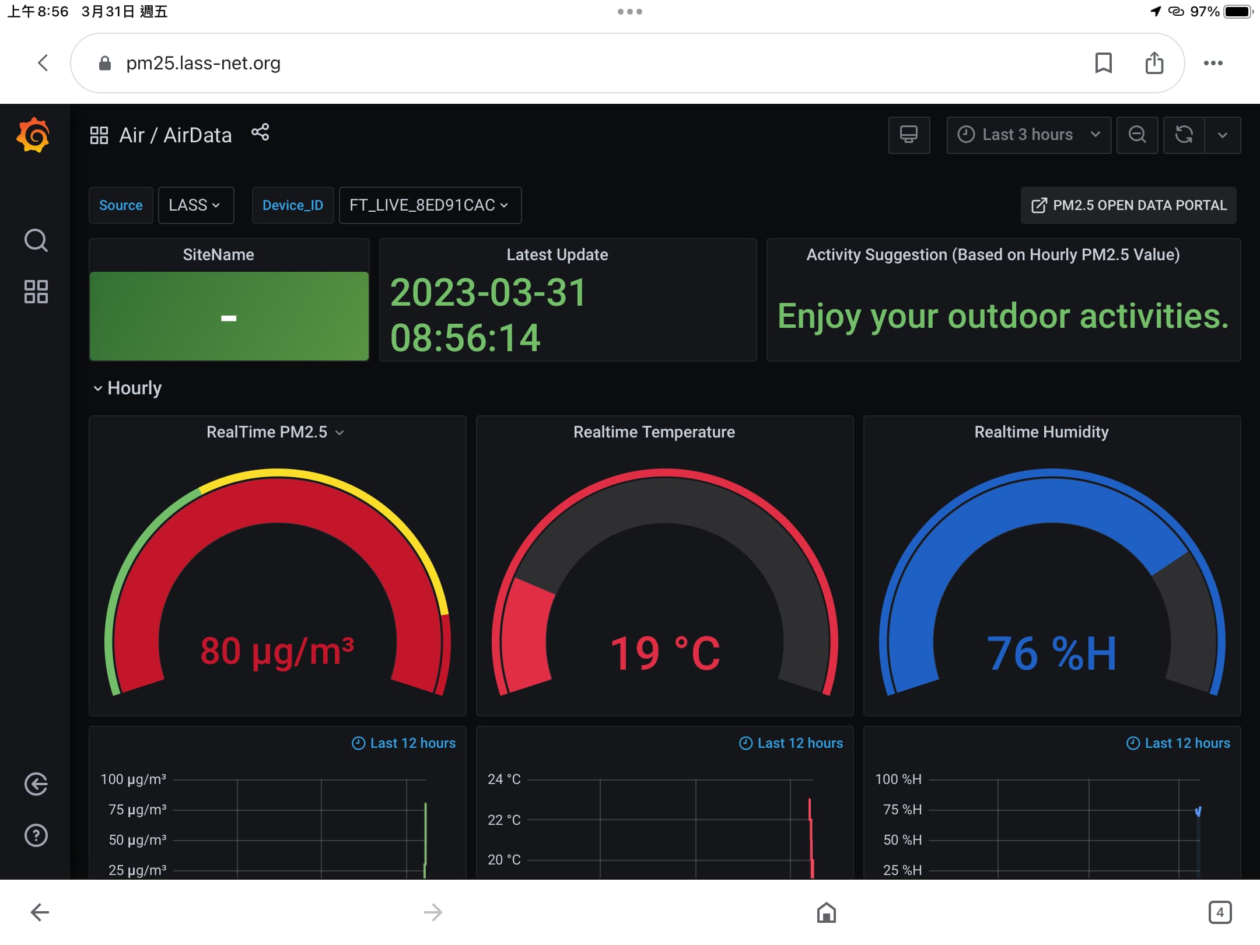Image resolution: width=1260 pixels, height=945 pixels.
Task: Zoom out time range with magnifier icon
Action: tap(1137, 135)
